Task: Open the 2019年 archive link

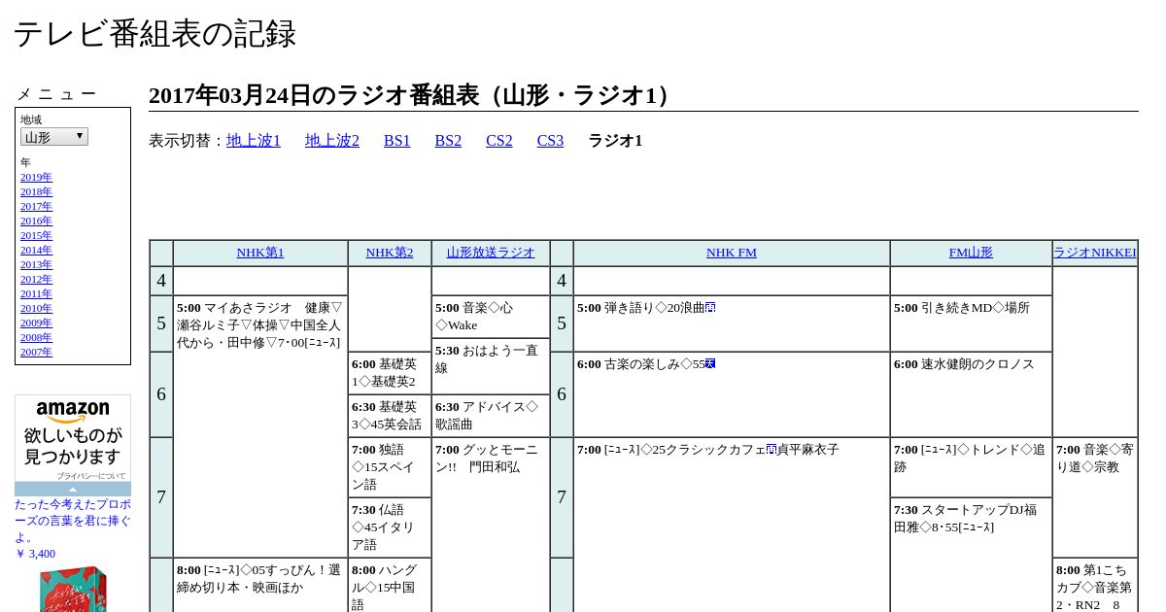Action: click(36, 177)
